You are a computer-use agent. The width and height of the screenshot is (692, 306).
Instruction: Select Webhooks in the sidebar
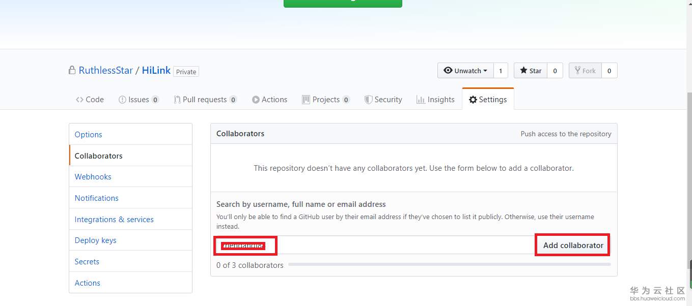click(x=93, y=177)
